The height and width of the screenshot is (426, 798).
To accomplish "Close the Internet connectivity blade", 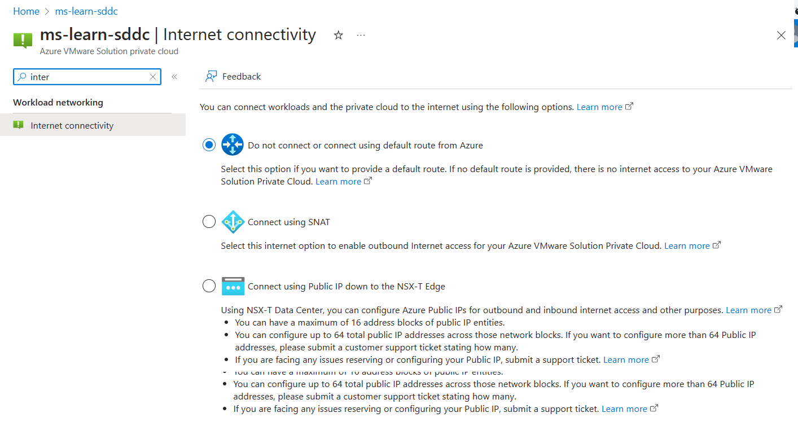I will tap(781, 36).
